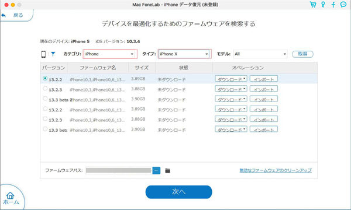Viewport: 351px width, 210px height.
Task: Open the folder icon next to firmware path
Action: [x=167, y=171]
